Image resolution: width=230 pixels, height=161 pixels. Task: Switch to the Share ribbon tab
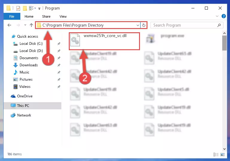46,16
